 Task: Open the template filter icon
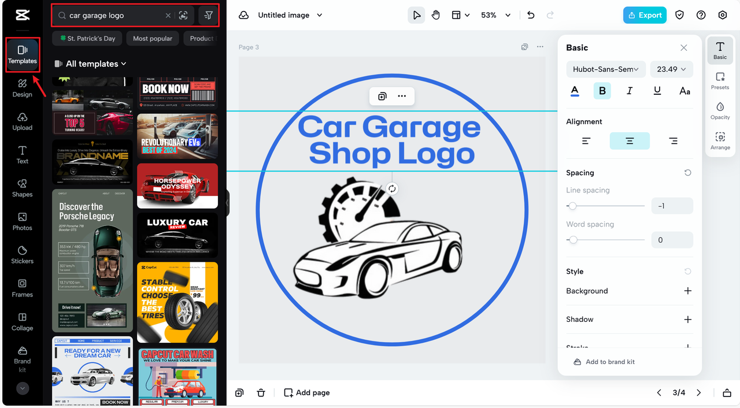[208, 16]
